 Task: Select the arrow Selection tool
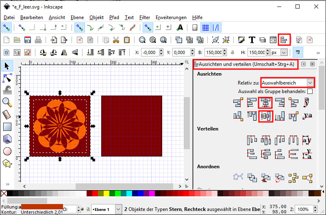pyautogui.click(x=7, y=66)
